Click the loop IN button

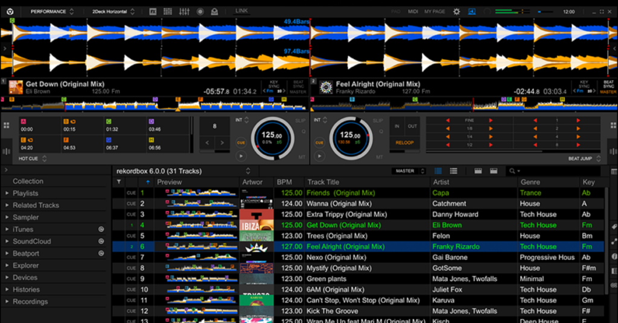[x=397, y=127]
